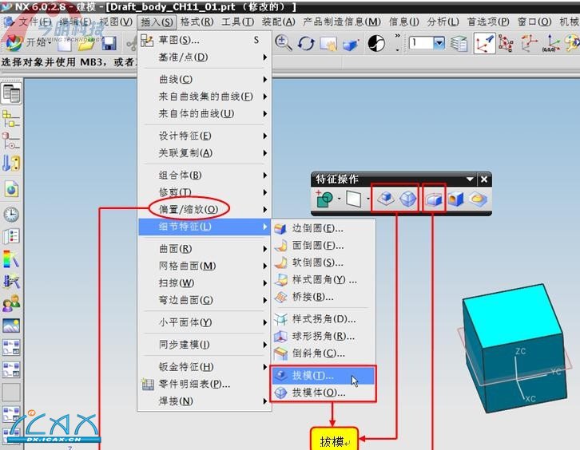Open the dropdown arrow beside the trim sheet icon
The image size is (580, 450).
pyautogui.click(x=368, y=199)
